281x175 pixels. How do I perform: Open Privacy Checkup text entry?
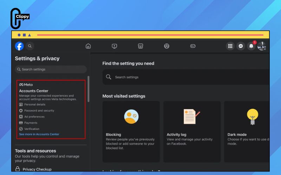(x=37, y=169)
